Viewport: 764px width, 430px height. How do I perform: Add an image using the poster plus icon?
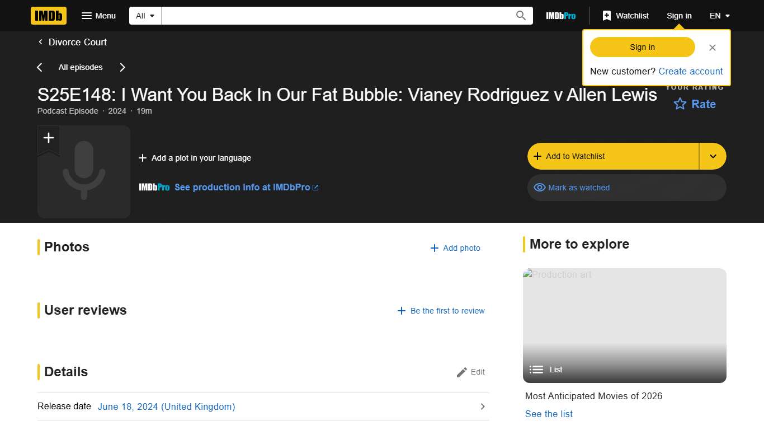pyautogui.click(x=48, y=138)
